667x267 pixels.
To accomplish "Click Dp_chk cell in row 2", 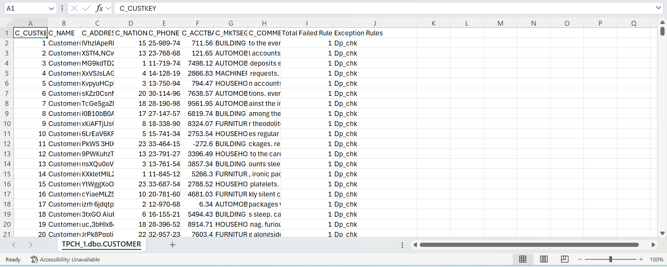I will coord(375,43).
